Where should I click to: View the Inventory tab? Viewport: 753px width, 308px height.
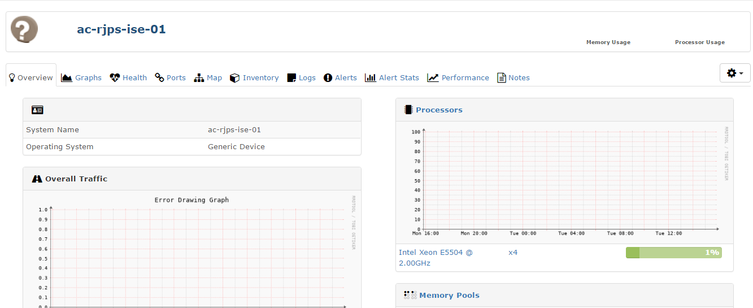point(254,77)
